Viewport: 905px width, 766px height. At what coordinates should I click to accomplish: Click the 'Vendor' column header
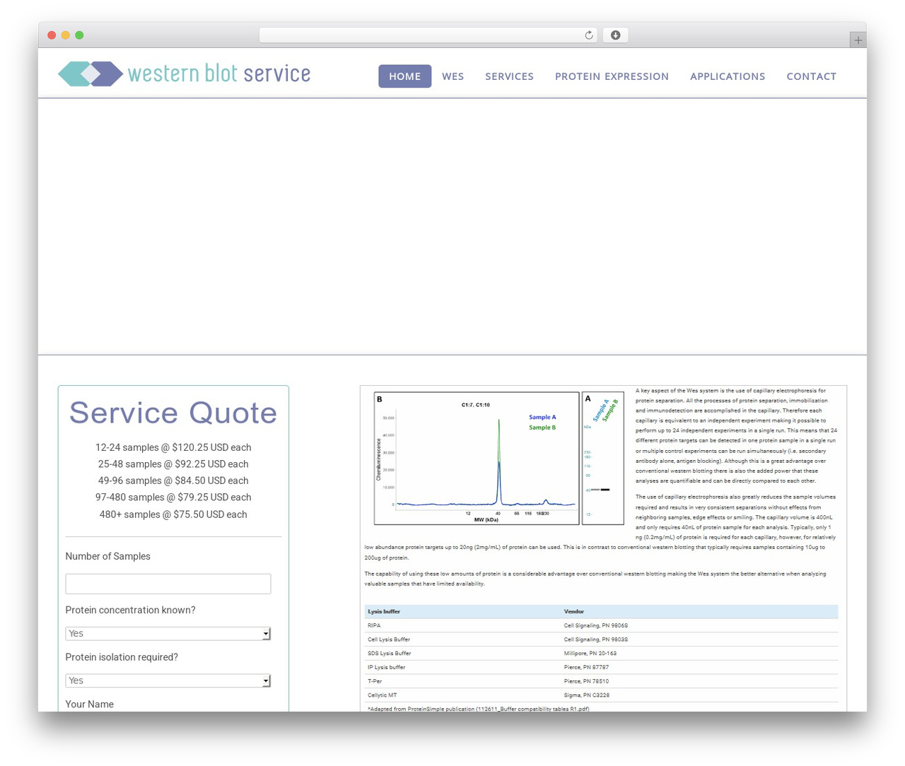(x=574, y=611)
